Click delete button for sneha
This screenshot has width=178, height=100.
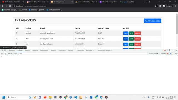[138, 33]
